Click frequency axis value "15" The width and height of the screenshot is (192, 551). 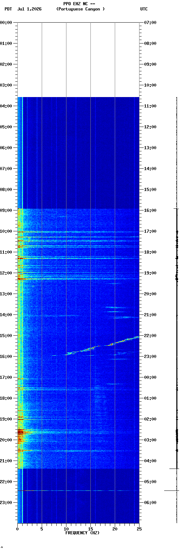pyautogui.click(x=90, y=529)
